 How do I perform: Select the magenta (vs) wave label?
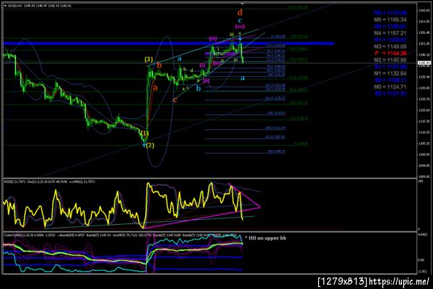pos(240,27)
